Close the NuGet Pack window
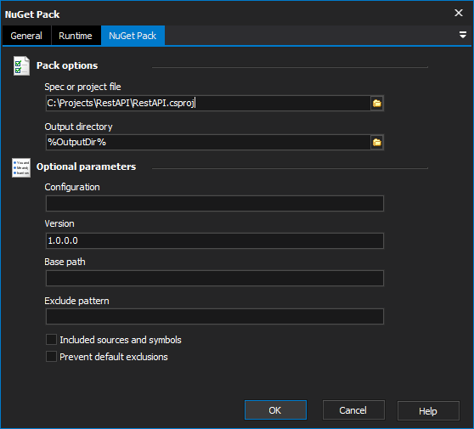 (459, 13)
